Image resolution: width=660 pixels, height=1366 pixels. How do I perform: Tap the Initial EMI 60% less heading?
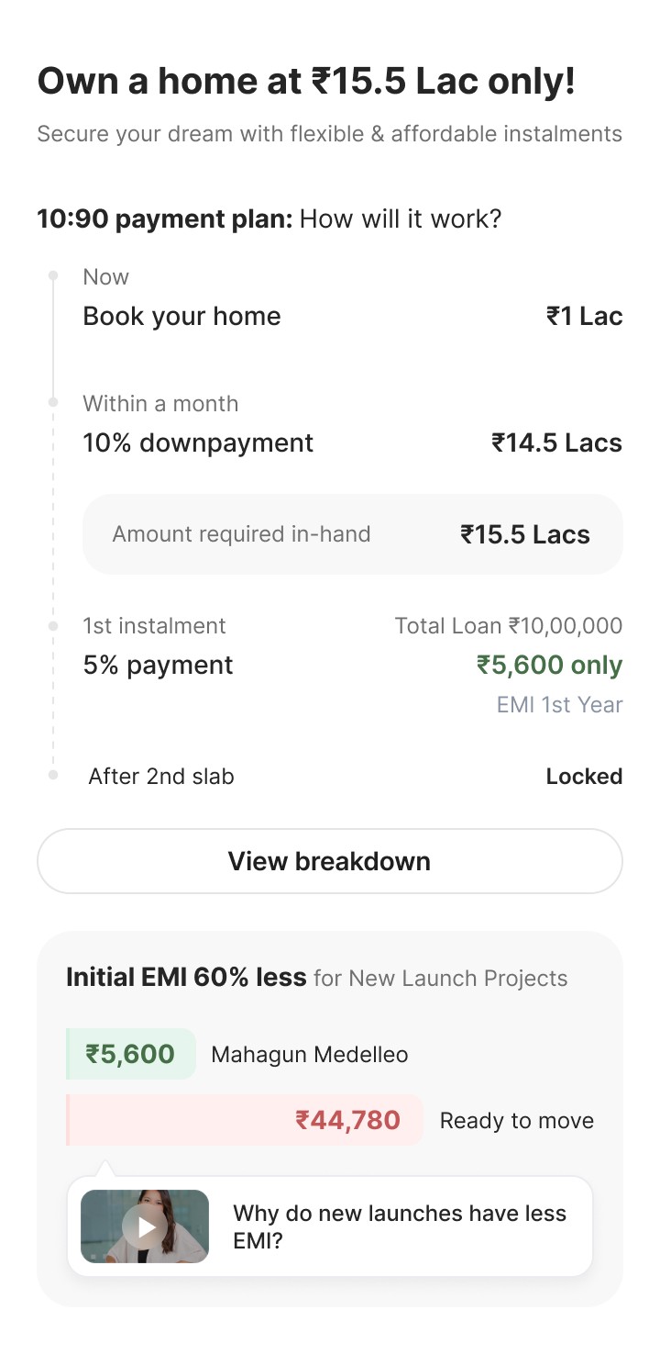186,978
